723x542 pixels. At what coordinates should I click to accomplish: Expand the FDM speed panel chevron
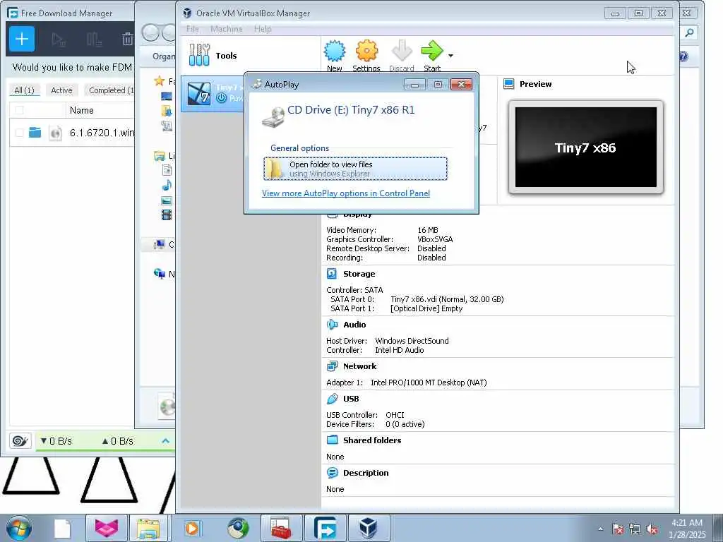coord(165,441)
